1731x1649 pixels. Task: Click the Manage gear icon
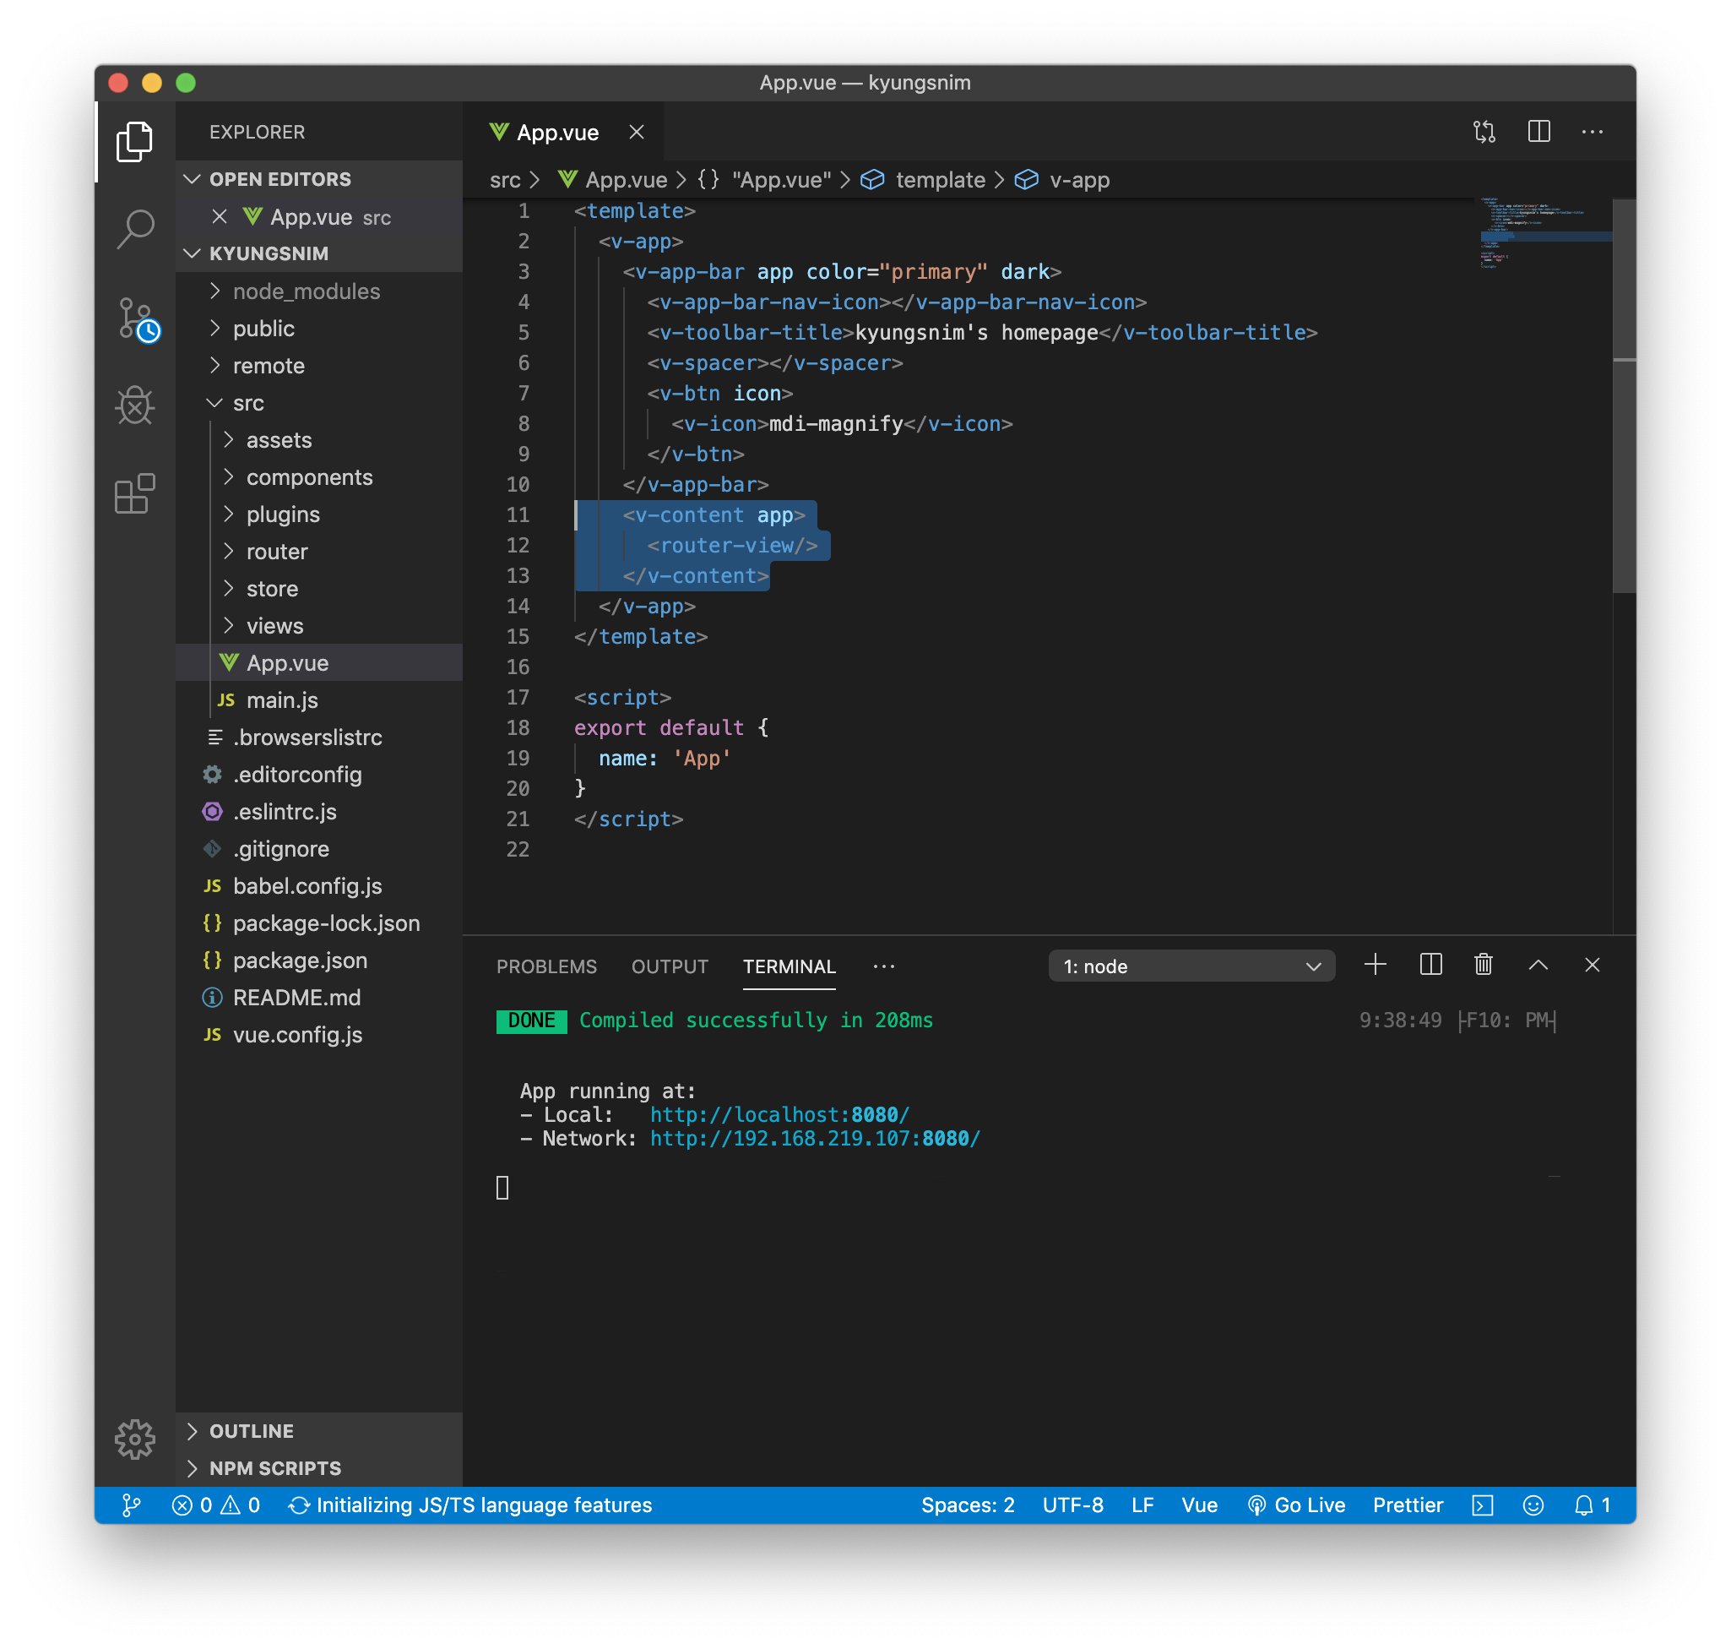pos(134,1439)
